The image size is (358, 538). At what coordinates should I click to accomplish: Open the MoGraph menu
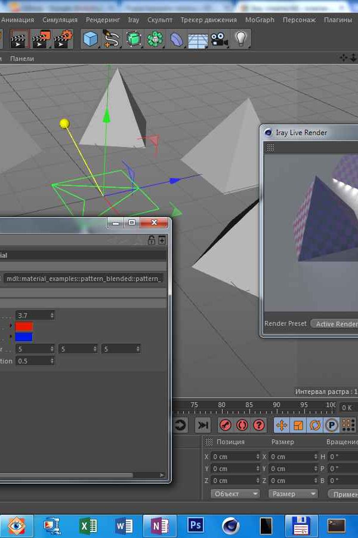(259, 20)
